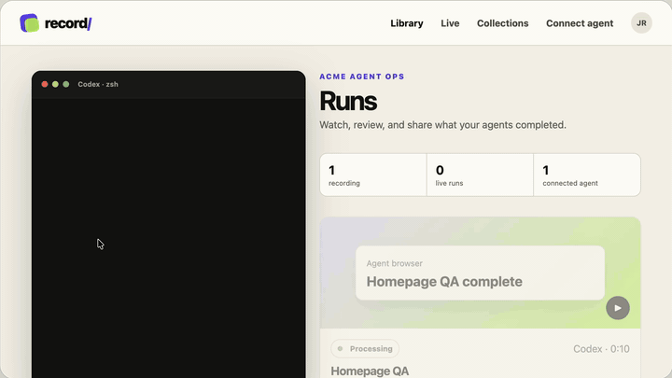Image resolution: width=672 pixels, height=378 pixels.
Task: Open the JR user avatar menu
Action: 641,23
